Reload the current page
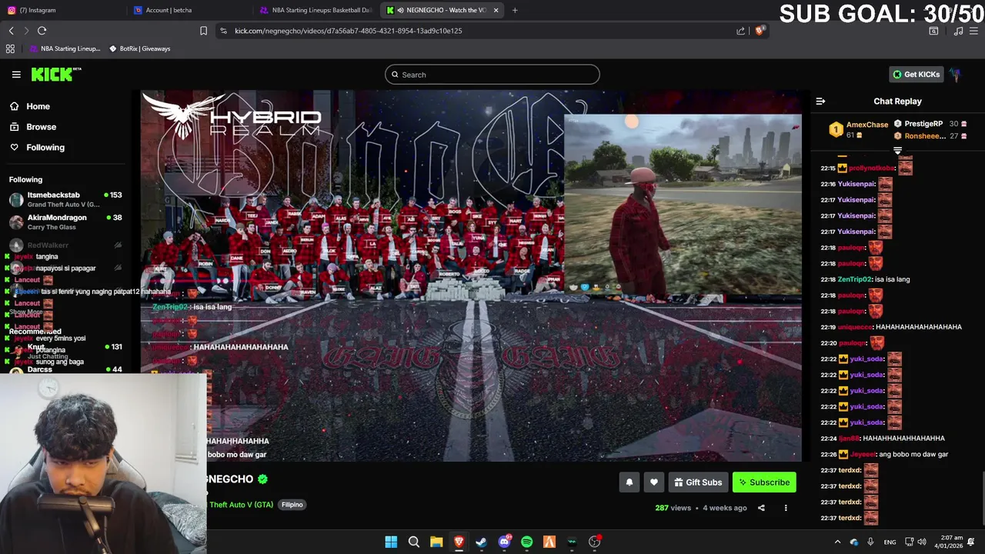Image resolution: width=985 pixels, height=554 pixels. pyautogui.click(x=42, y=31)
